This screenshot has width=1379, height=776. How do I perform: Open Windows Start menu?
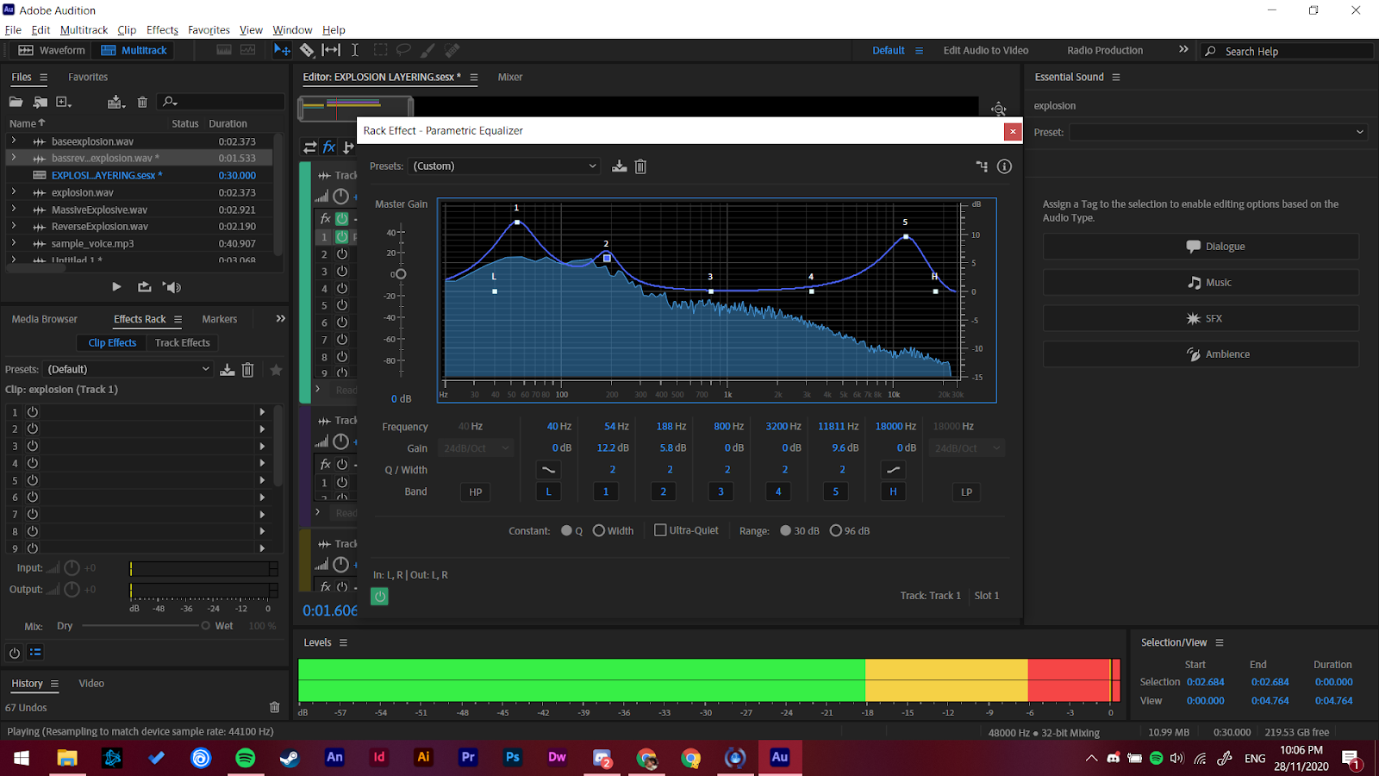[22, 758]
